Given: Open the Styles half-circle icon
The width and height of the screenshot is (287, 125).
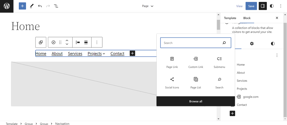Looking at the screenshot, I should click(272, 6).
